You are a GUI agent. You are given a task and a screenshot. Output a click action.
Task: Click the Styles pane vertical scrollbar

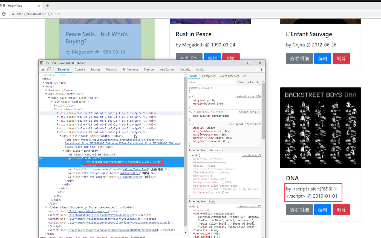[x=263, y=111]
